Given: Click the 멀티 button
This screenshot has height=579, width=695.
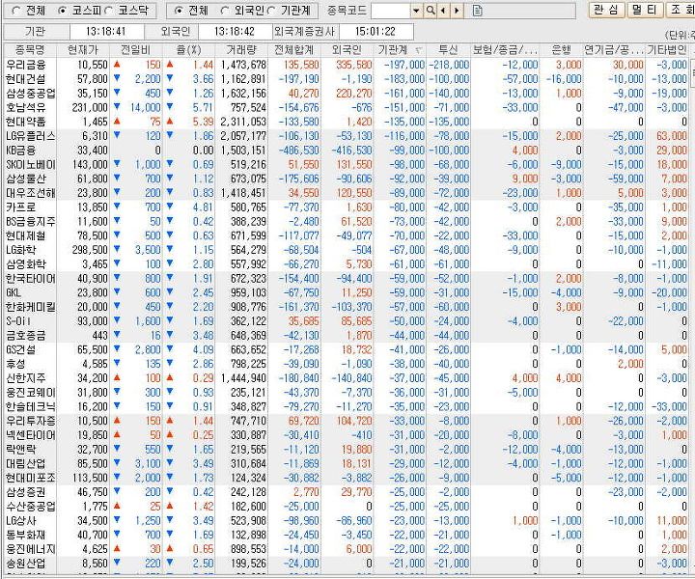Looking at the screenshot, I should tap(644, 11).
